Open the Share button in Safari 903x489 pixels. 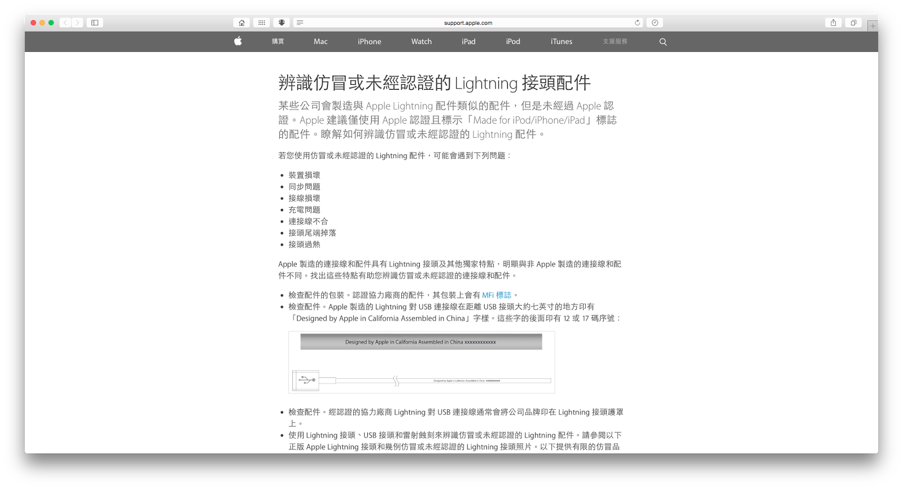(x=833, y=23)
